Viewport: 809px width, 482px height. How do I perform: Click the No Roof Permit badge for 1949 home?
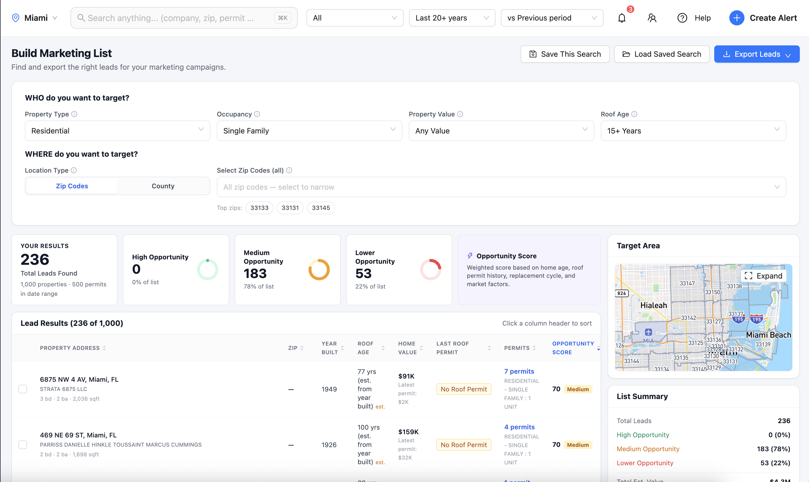click(x=463, y=389)
